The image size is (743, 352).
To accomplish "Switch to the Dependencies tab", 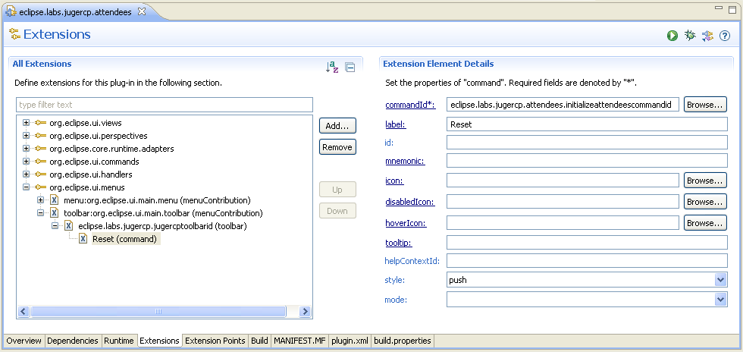I will coord(72,341).
